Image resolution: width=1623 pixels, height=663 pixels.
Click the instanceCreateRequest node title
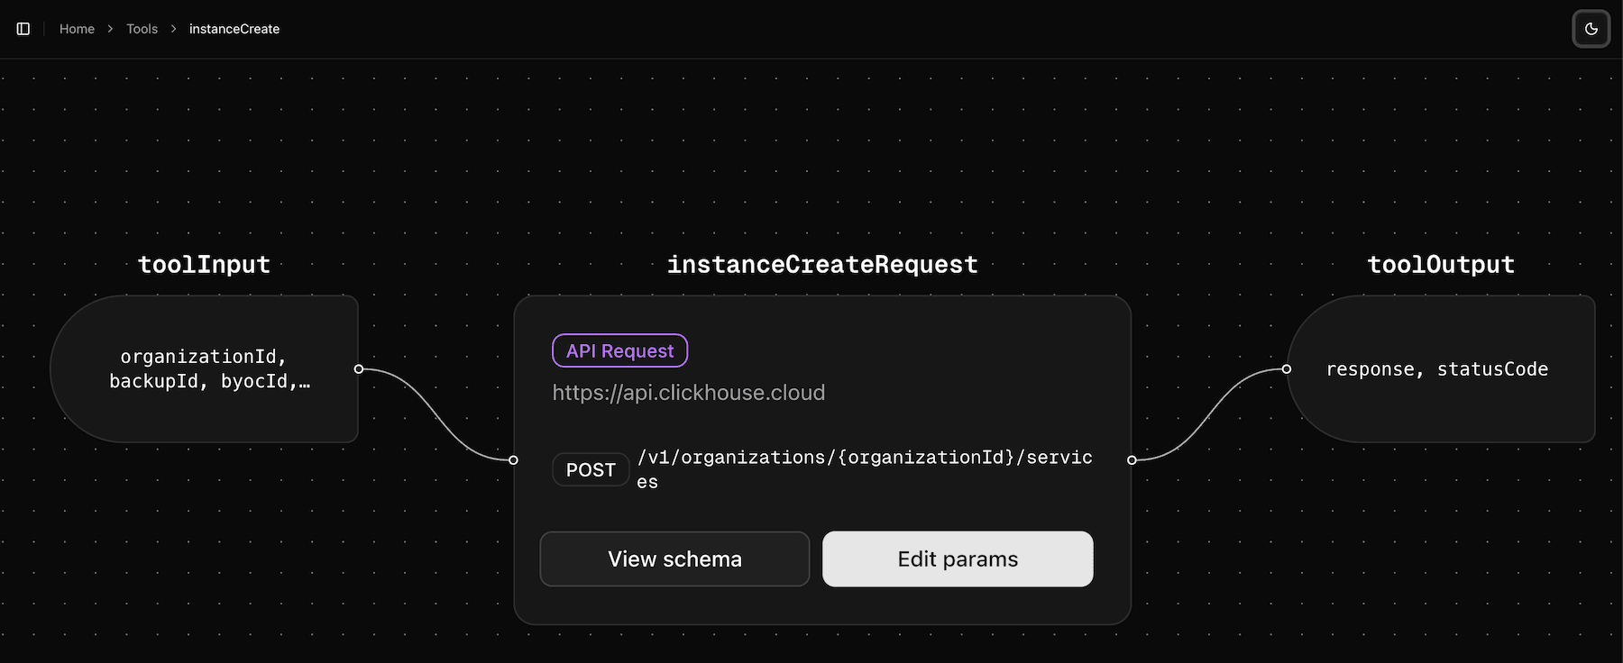point(822,264)
